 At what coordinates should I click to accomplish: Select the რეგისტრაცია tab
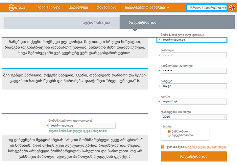coord(177,22)
